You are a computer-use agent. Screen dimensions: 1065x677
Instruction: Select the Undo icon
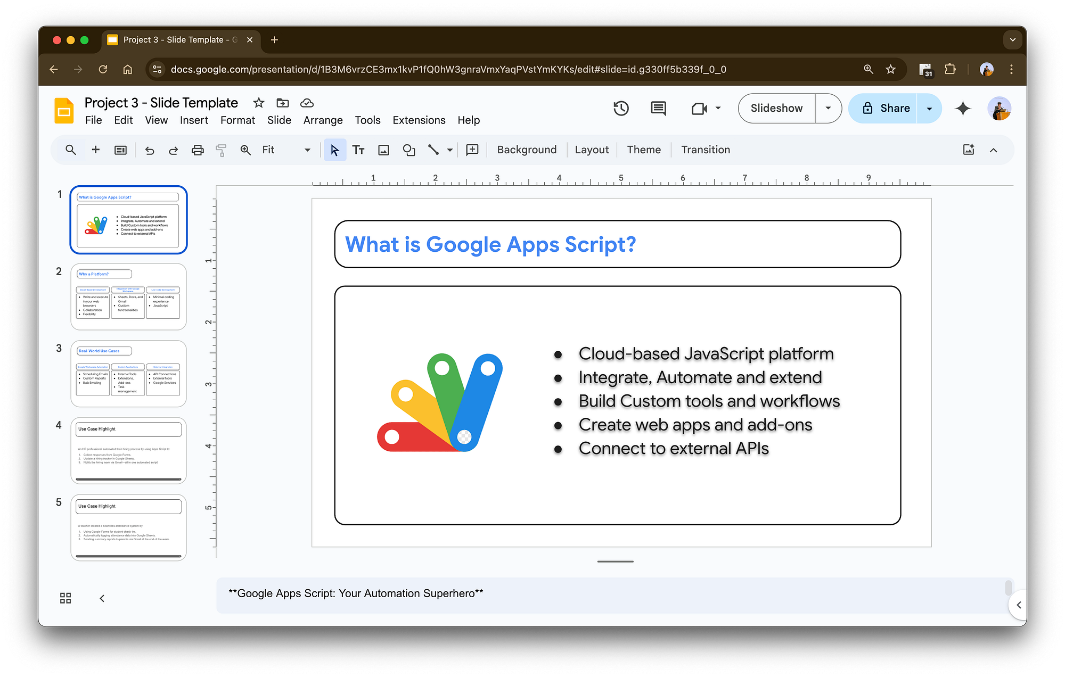[x=150, y=150]
